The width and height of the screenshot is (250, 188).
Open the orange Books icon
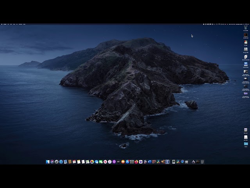[123, 162]
